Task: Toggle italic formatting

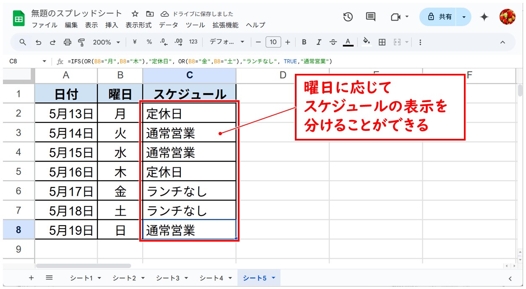Action: click(318, 42)
